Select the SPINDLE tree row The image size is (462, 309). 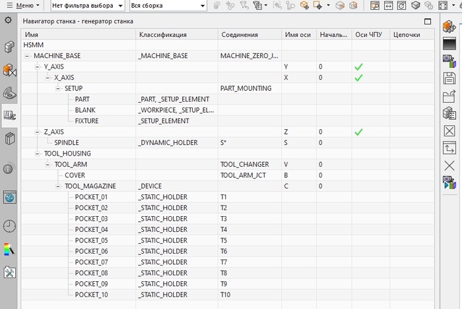click(228, 142)
